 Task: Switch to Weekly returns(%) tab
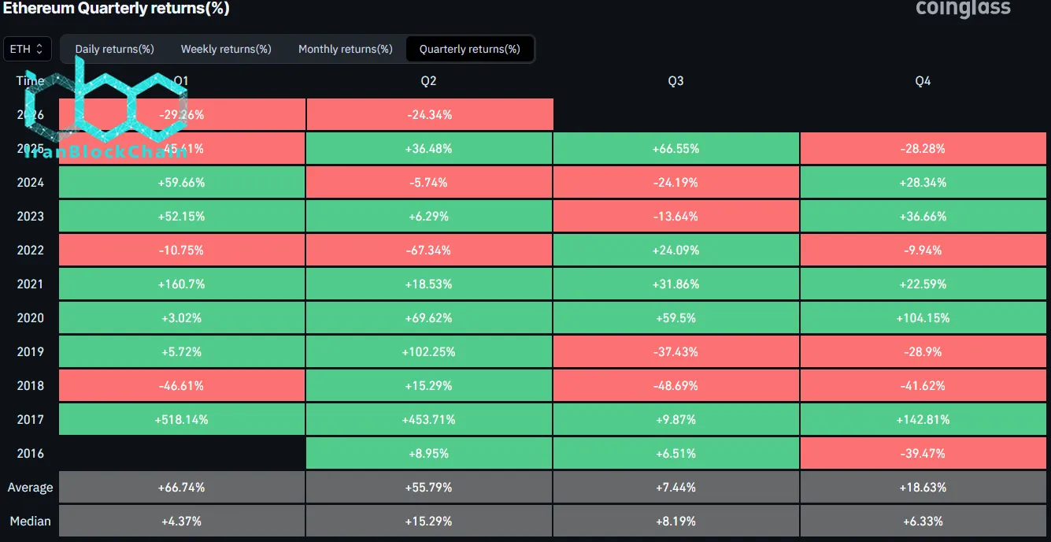coord(226,49)
